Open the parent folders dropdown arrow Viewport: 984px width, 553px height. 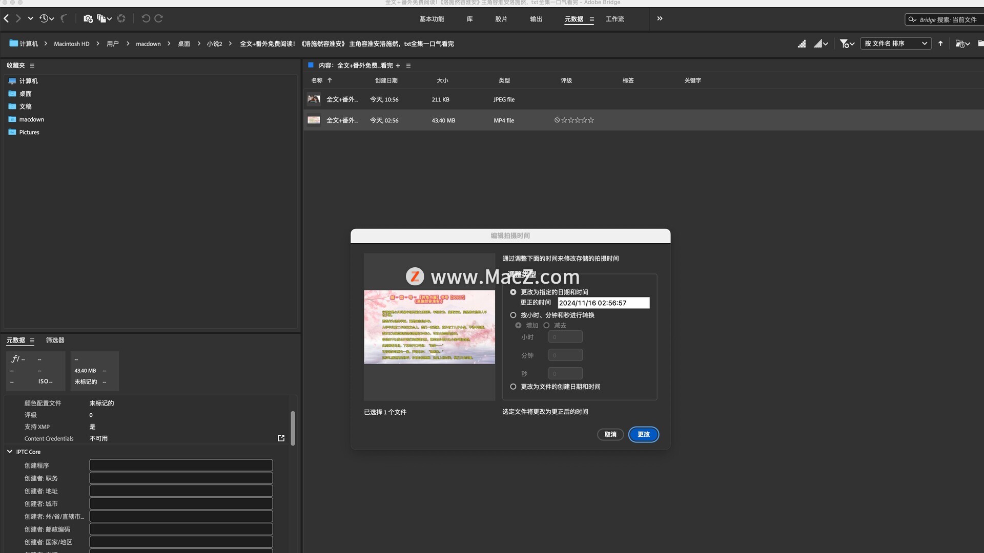[x=30, y=18]
